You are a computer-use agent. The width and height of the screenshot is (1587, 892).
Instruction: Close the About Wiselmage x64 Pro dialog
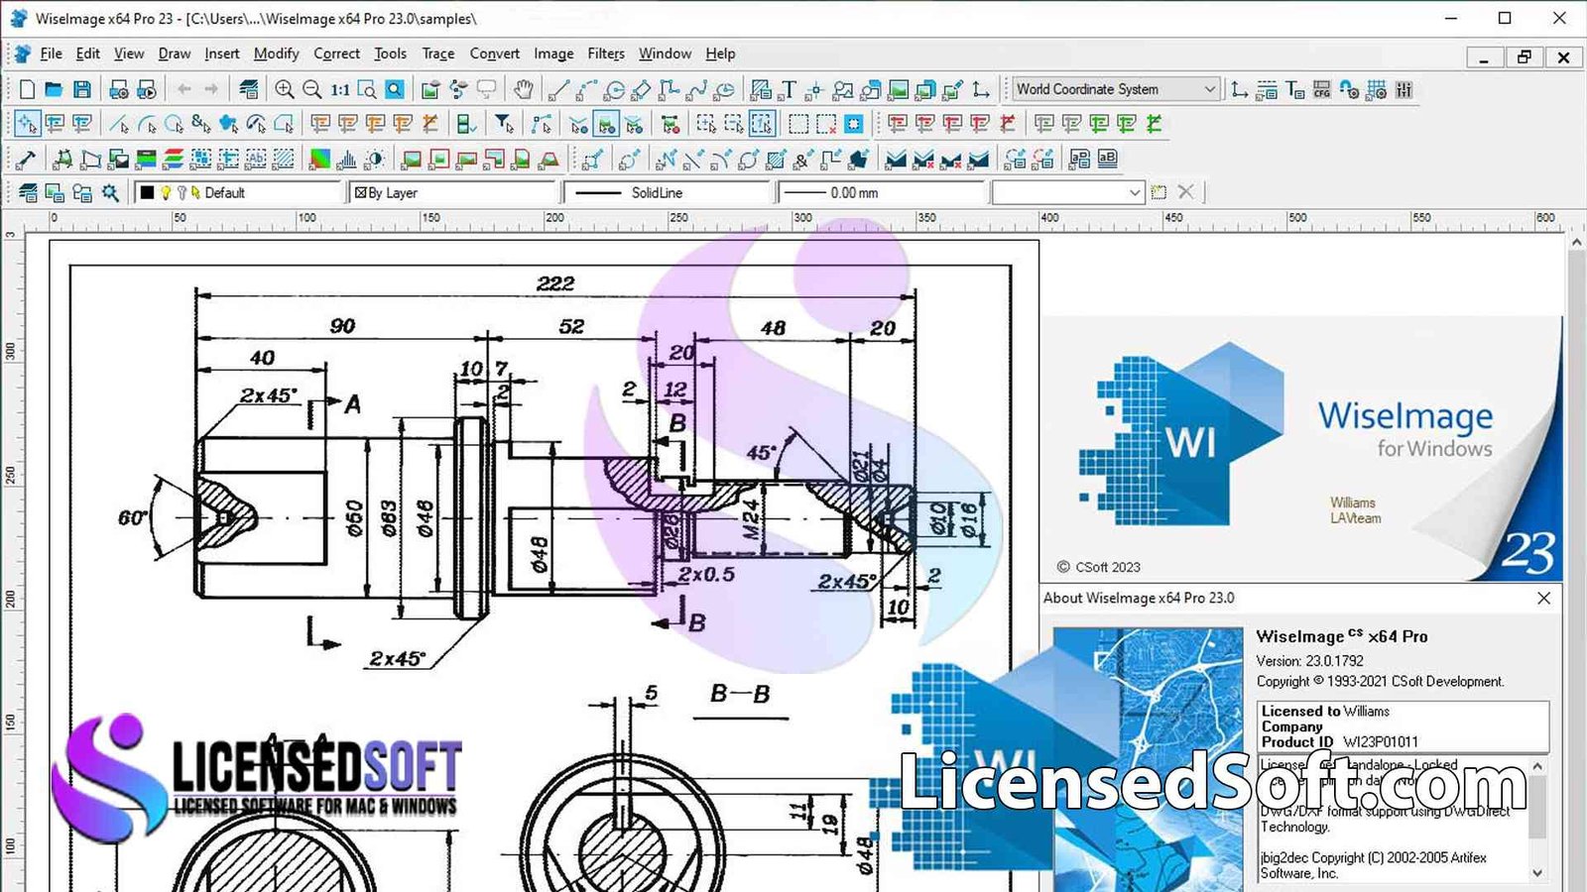coord(1543,598)
